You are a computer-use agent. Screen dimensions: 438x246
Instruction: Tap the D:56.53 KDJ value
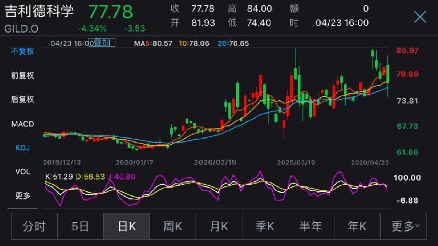pos(90,177)
